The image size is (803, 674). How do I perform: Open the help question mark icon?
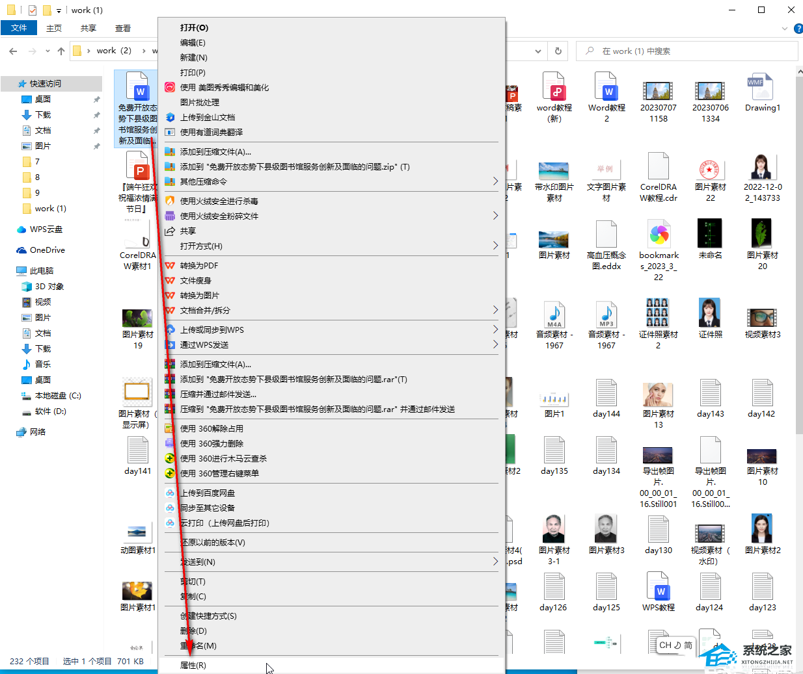[x=798, y=29]
